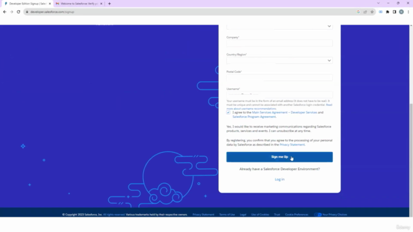Click the share page icon

(x=365, y=12)
